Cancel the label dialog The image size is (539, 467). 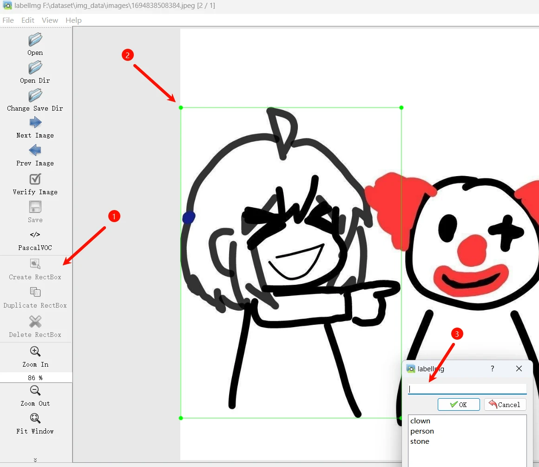pos(505,404)
